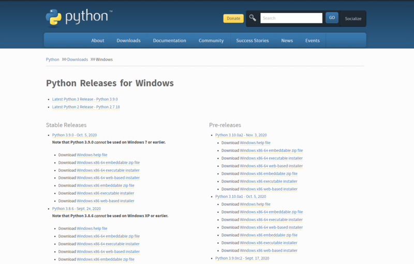Download Python 3.9.0 x86 embeddable zip file
Screen dimensions: 414x264
[106, 185]
